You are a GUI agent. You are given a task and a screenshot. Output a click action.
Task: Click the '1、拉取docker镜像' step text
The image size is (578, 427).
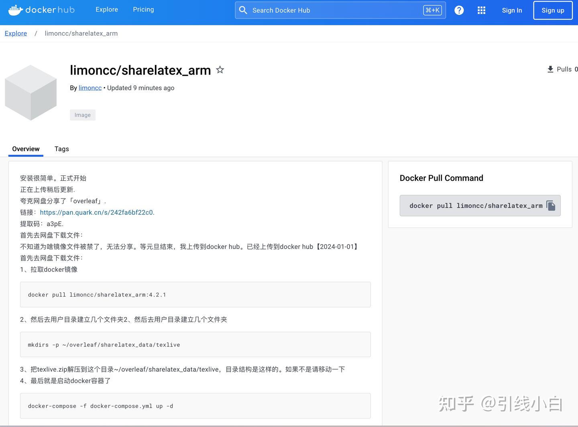(49, 269)
